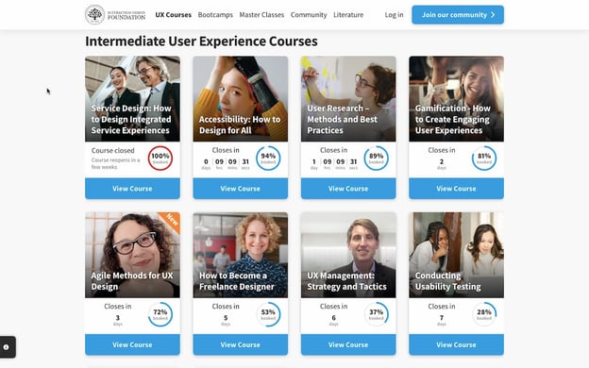Go to Master Classes in navigation
Image resolution: width=589 pixels, height=368 pixels.
coord(261,15)
